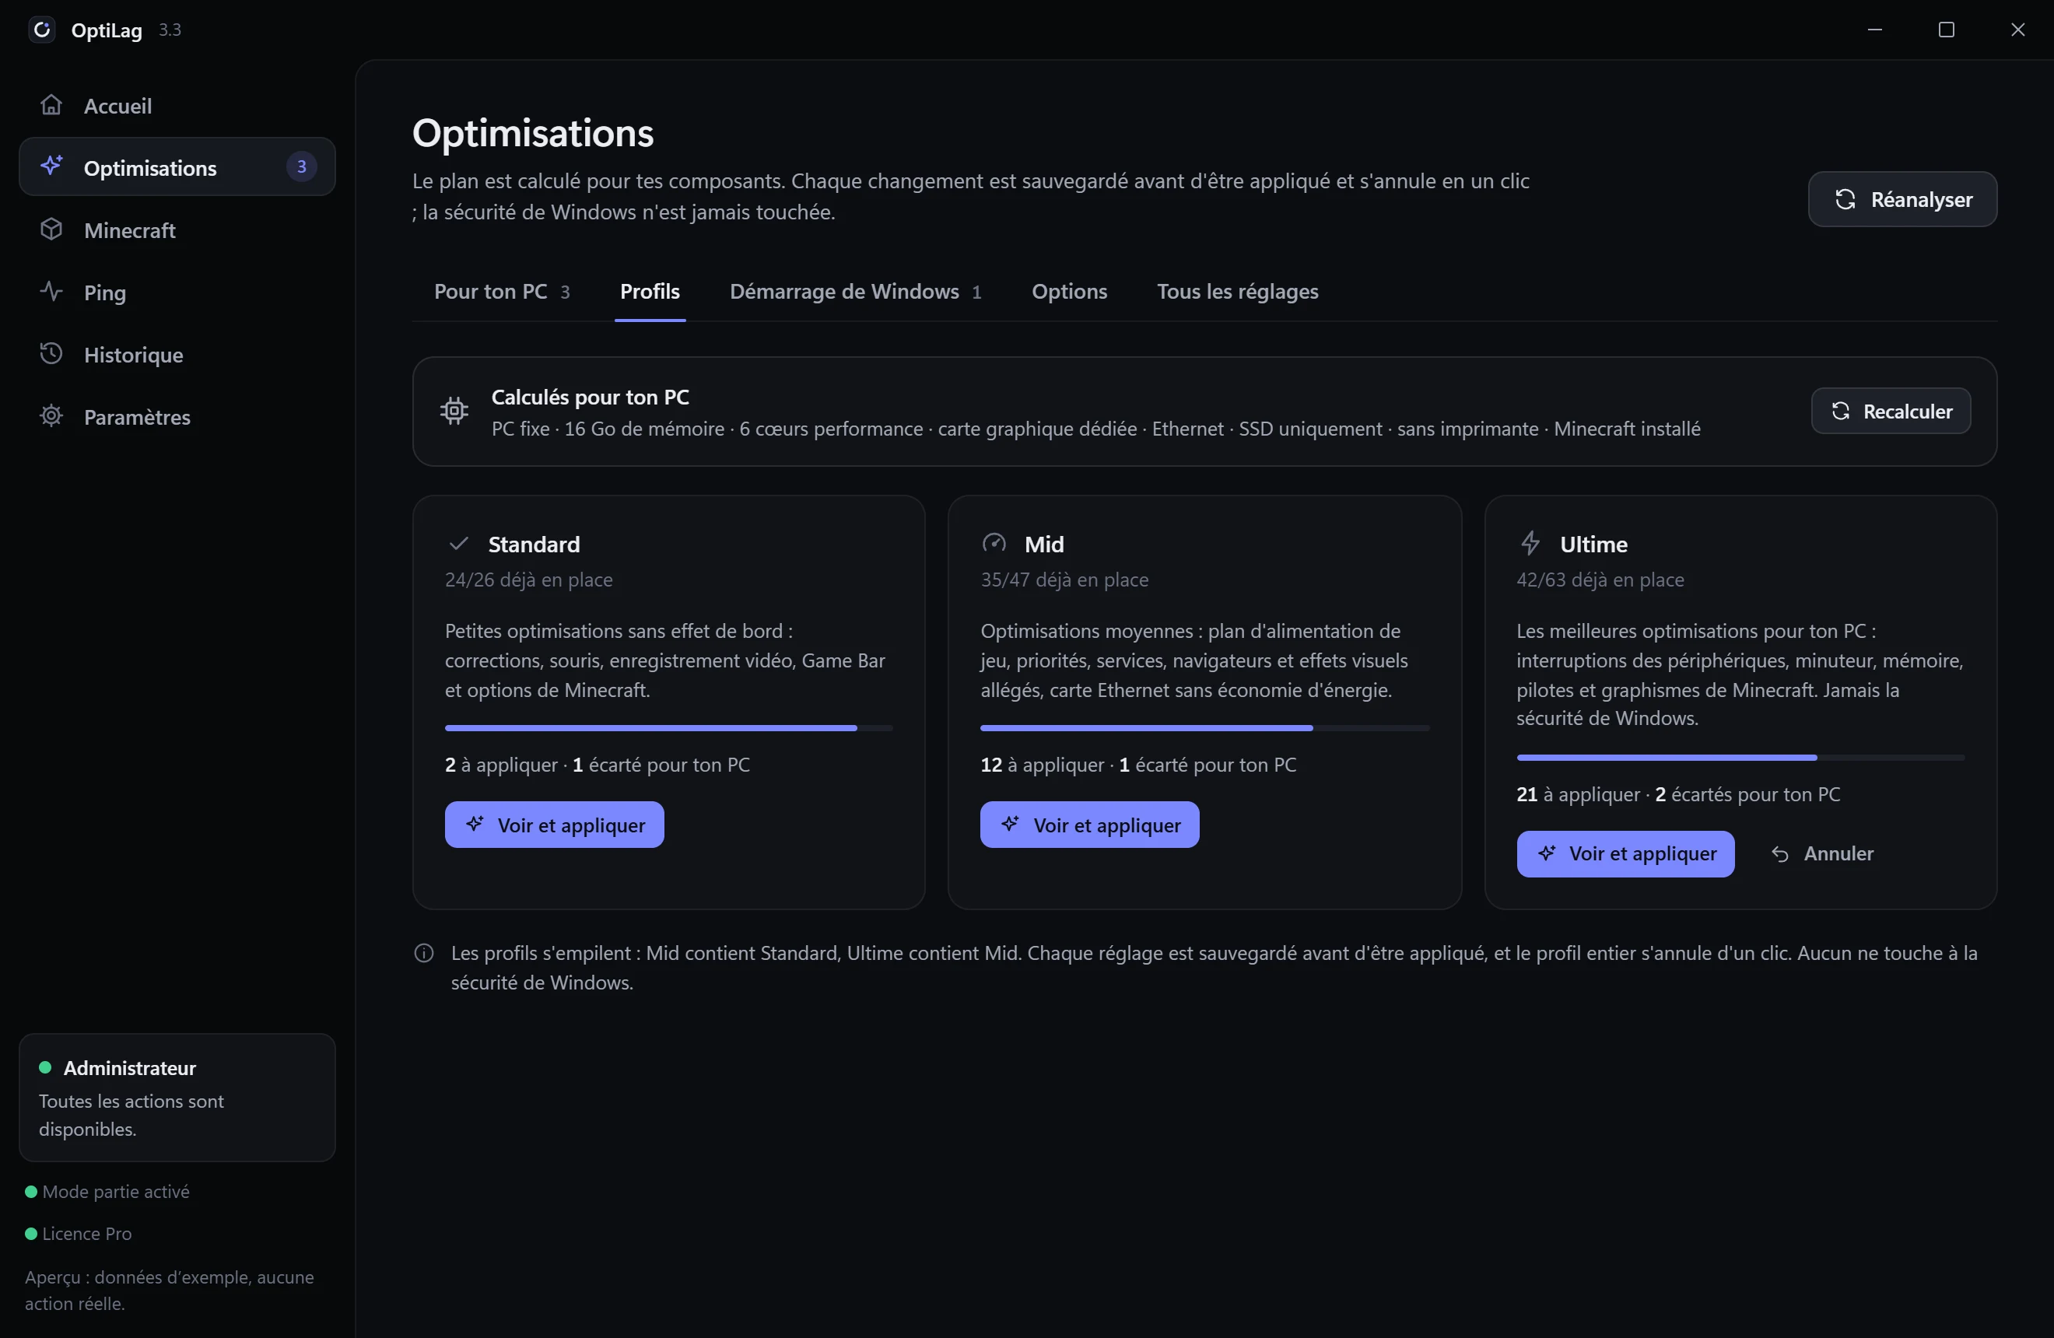Viewport: 2054px width, 1338px height.
Task: Click the info icon near profile stacking note
Action: pyautogui.click(x=424, y=953)
